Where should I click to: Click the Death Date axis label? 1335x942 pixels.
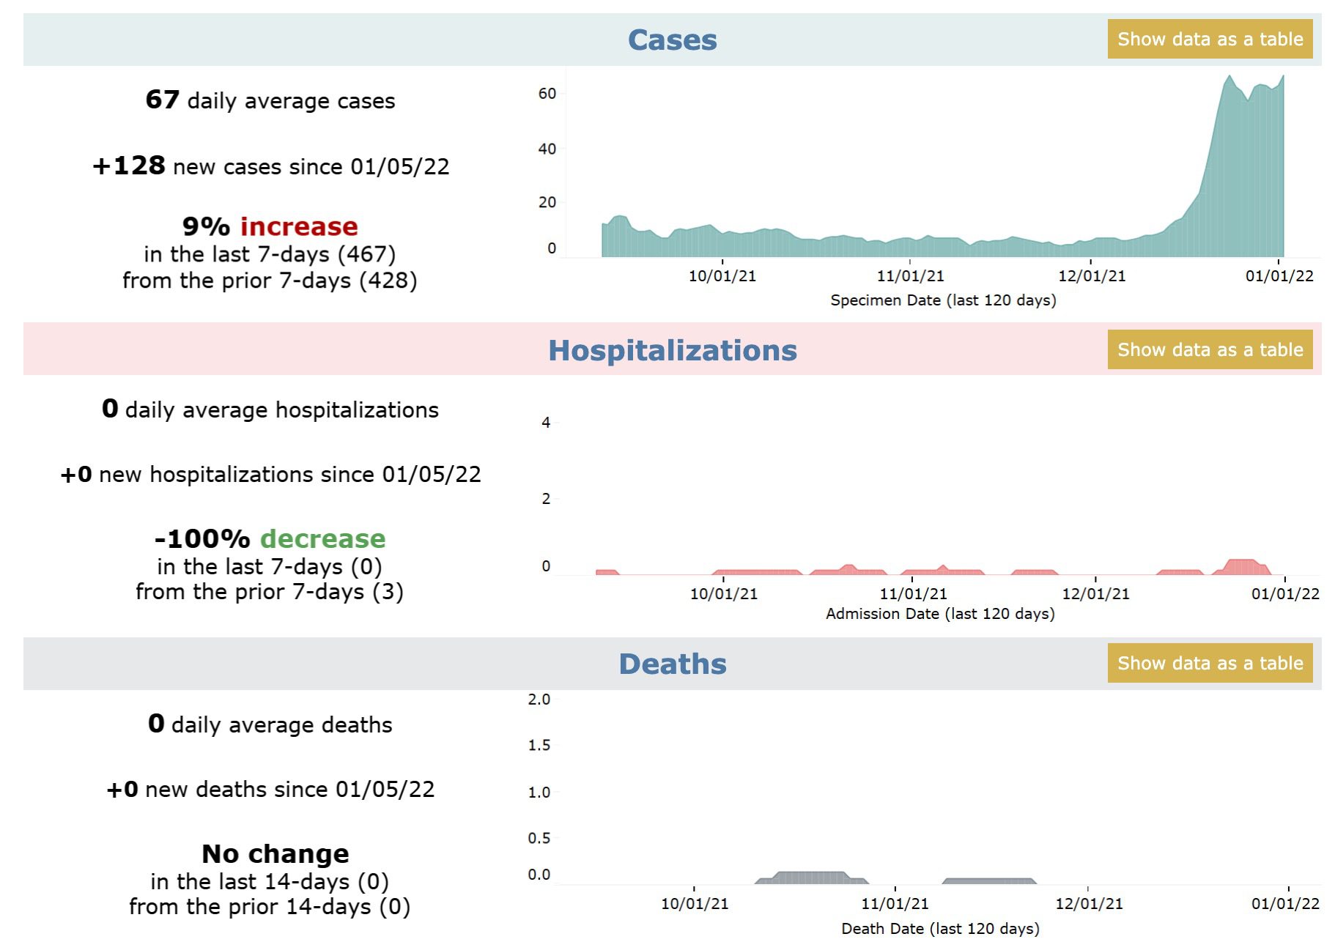[x=940, y=929]
